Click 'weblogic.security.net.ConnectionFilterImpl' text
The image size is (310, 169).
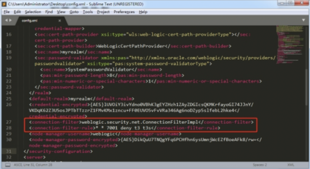(140, 122)
